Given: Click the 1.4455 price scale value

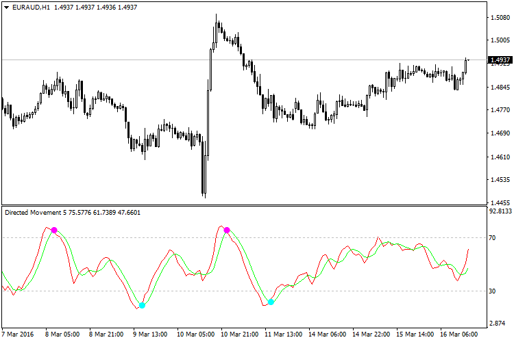Looking at the screenshot, I should (x=499, y=202).
